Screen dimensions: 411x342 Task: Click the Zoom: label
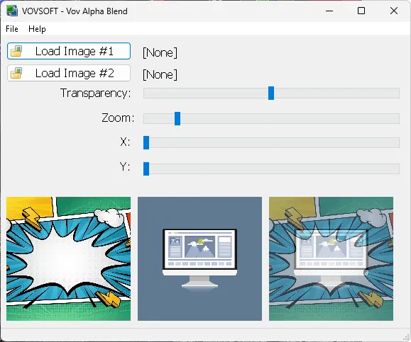118,118
